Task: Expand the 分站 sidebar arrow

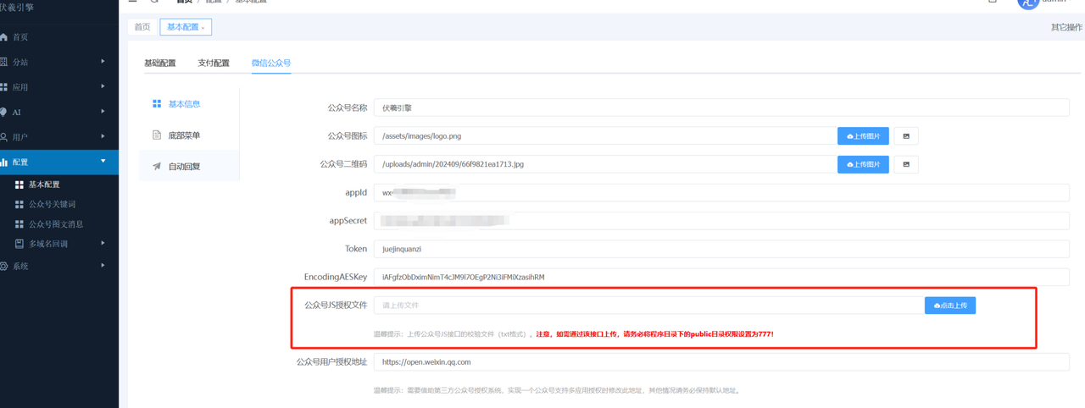Action: pos(103,62)
